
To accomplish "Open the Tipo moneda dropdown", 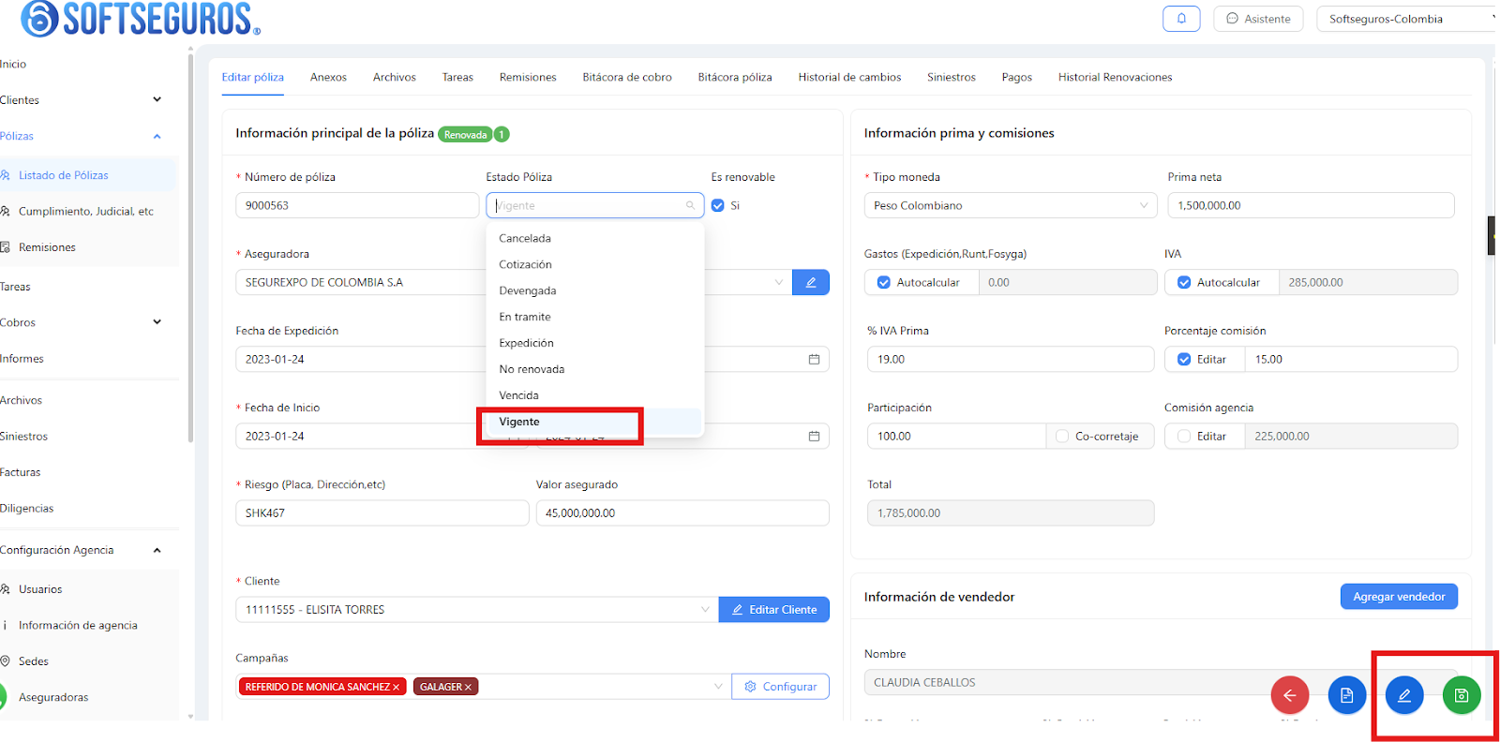I will [1011, 205].
